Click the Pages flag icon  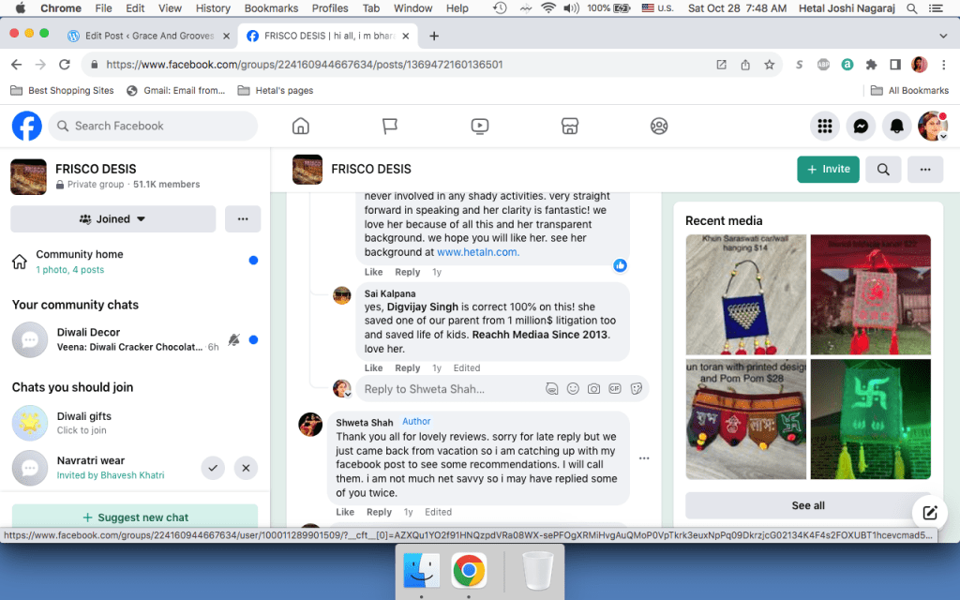tap(390, 126)
